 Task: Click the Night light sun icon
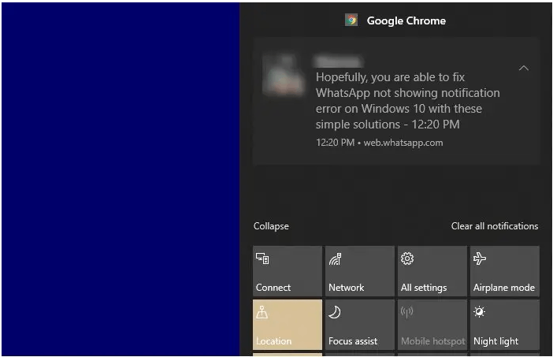pos(479,312)
